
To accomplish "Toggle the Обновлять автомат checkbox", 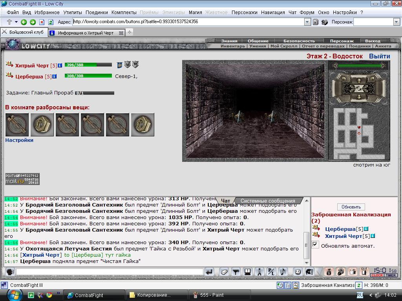I will [x=315, y=245].
